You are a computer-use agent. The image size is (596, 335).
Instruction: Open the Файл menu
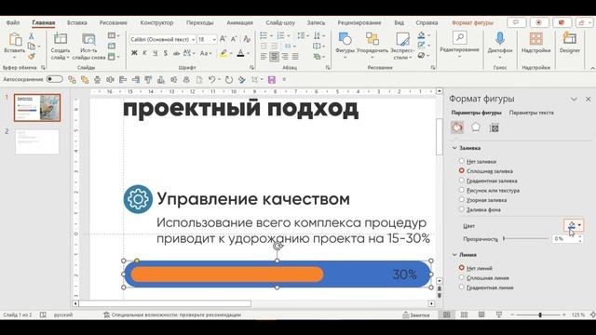point(12,22)
